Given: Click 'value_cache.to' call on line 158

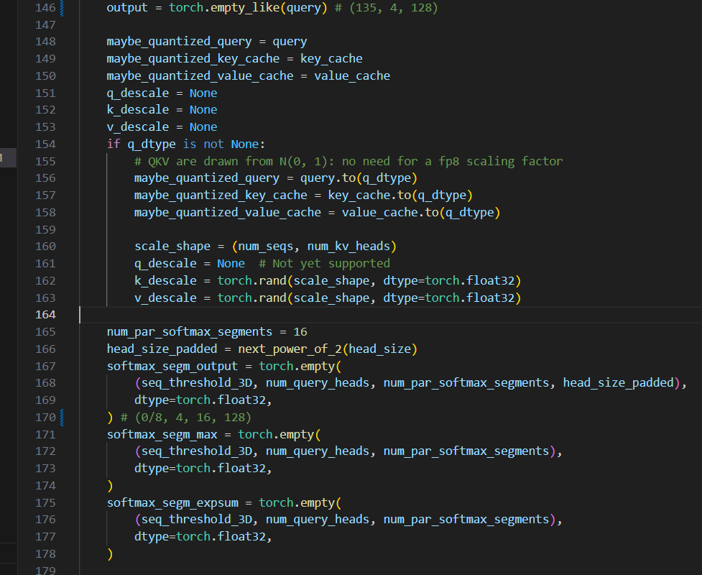Looking at the screenshot, I should point(390,212).
